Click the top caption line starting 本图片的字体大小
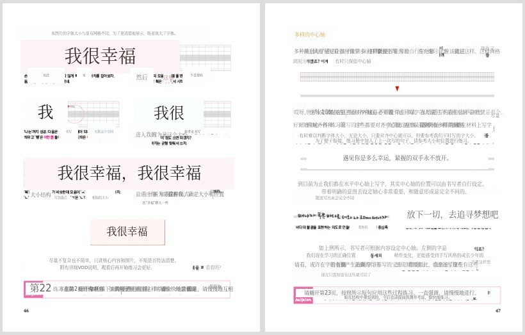This screenshot has height=335, width=525. click(x=114, y=33)
